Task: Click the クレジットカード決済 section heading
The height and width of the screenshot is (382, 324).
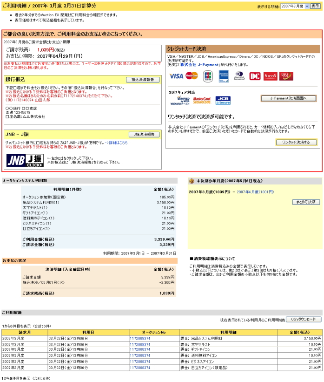Action: pyautogui.click(x=186, y=49)
